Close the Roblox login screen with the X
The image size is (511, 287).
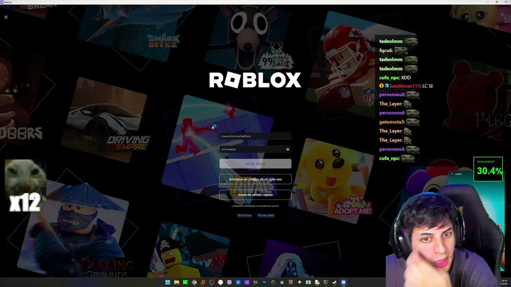(6, 17)
